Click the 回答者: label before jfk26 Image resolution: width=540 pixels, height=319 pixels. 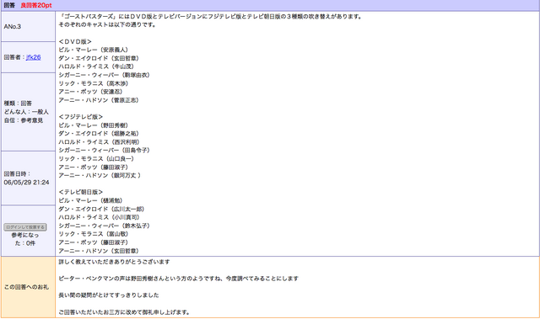[x=14, y=57]
